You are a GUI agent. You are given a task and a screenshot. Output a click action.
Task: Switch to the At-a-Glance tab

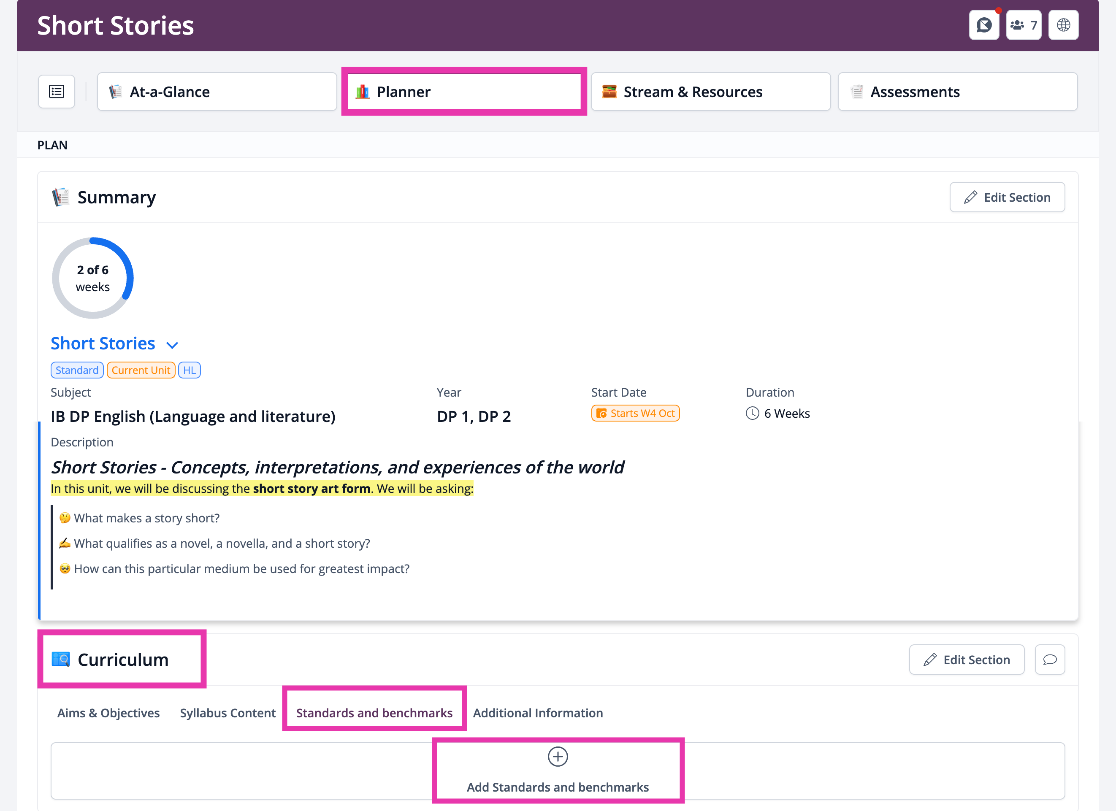coord(217,92)
